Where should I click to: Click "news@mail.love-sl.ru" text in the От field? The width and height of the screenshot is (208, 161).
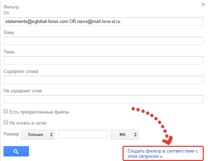(x=99, y=21)
